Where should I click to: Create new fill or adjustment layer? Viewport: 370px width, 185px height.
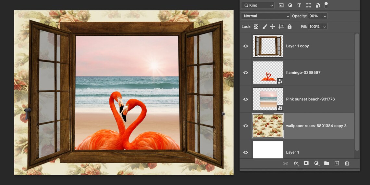click(x=316, y=163)
